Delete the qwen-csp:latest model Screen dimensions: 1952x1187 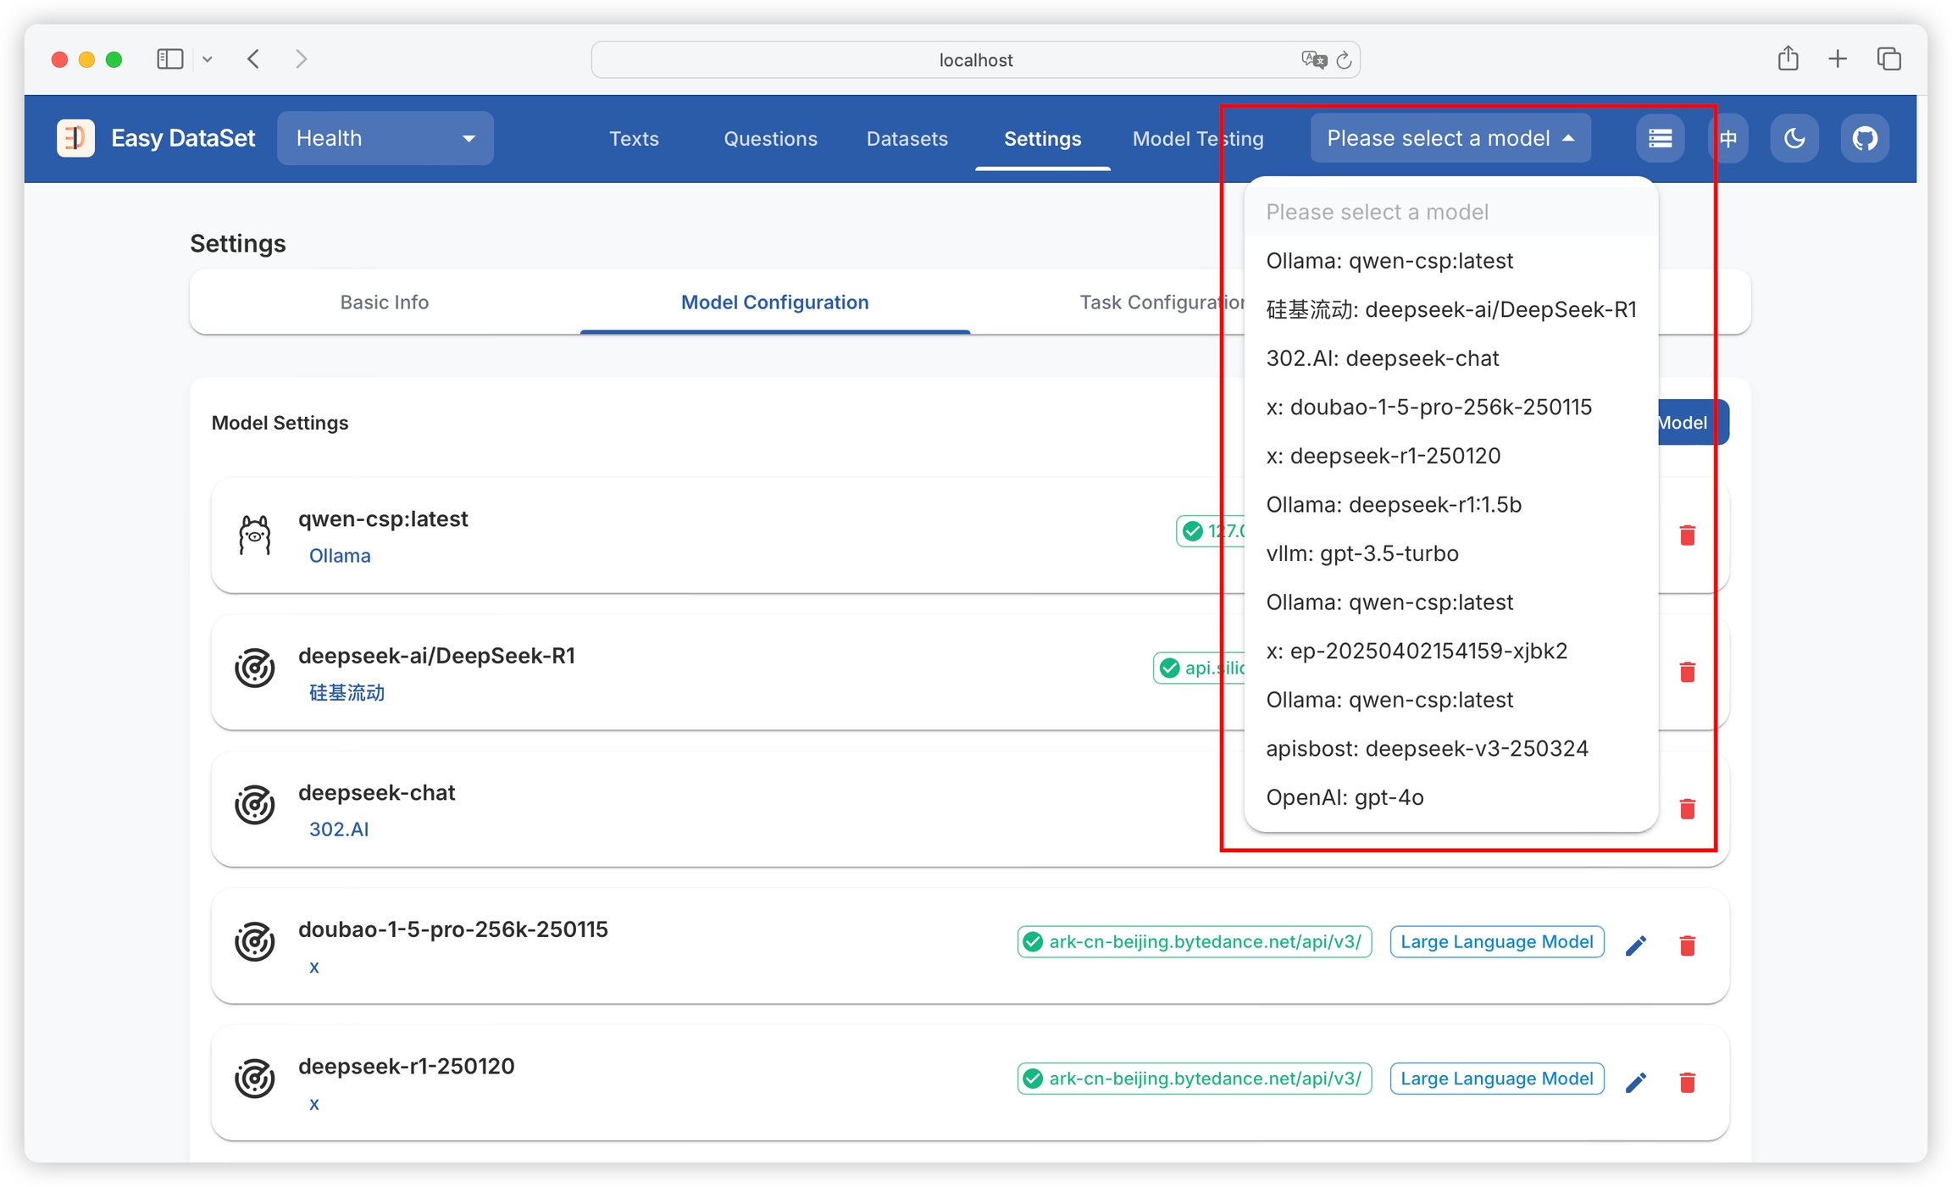coord(1687,535)
